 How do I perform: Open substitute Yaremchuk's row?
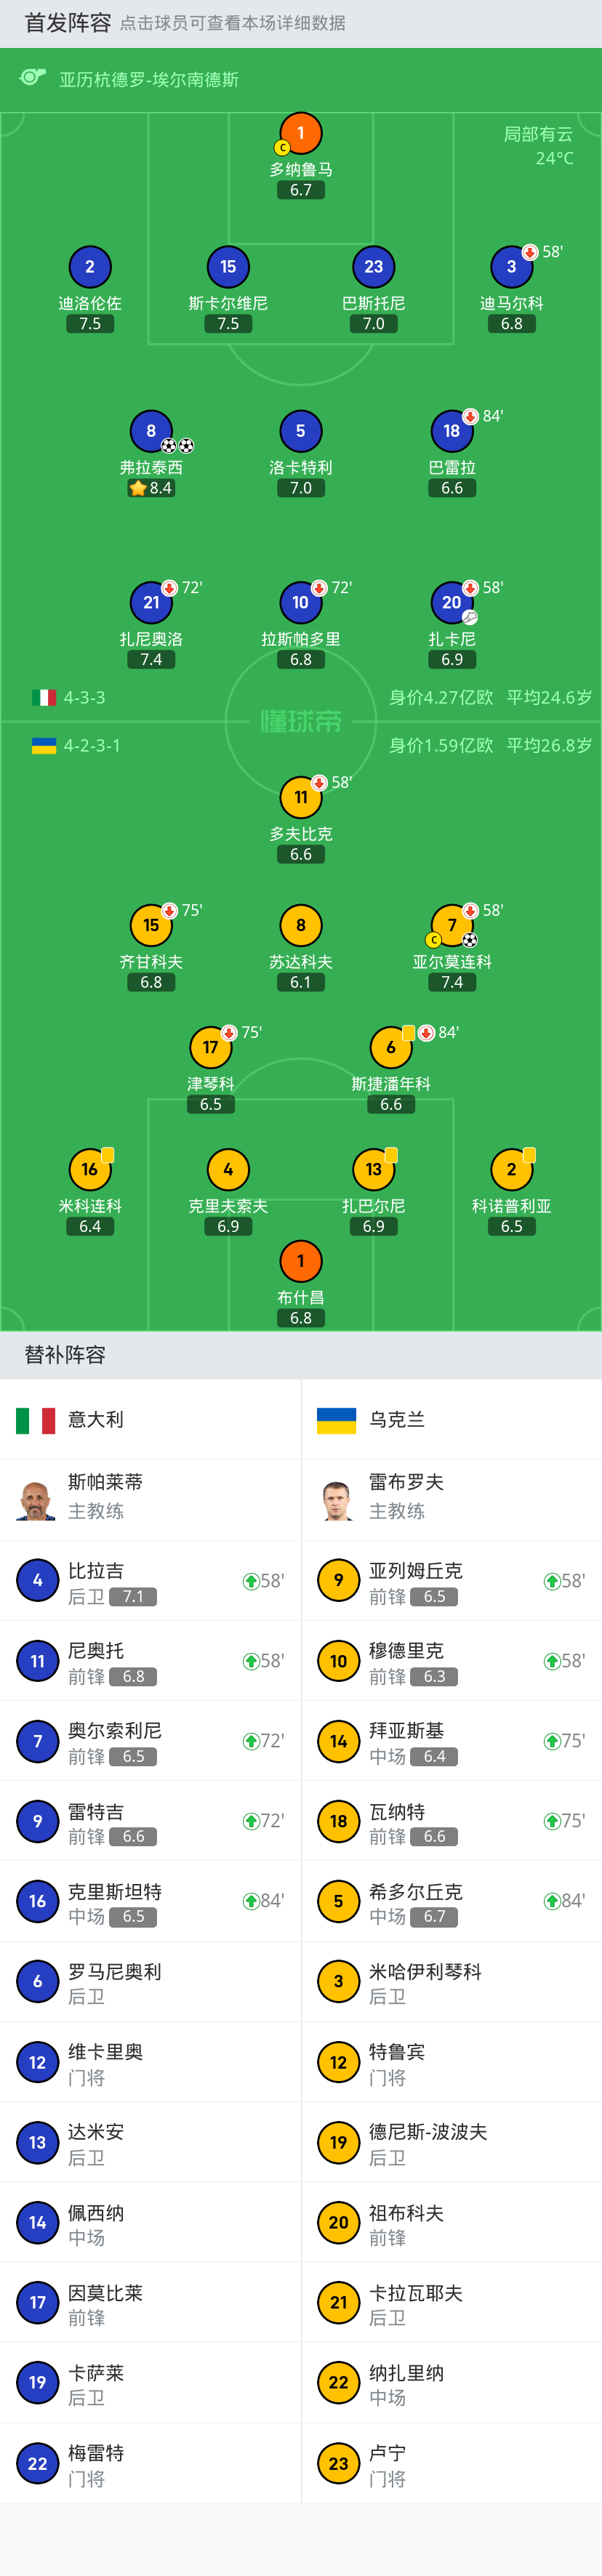[451, 1581]
